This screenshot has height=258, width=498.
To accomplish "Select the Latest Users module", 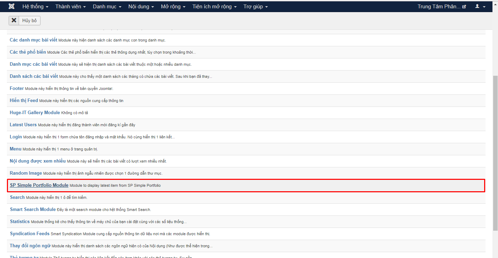I will pos(23,125).
